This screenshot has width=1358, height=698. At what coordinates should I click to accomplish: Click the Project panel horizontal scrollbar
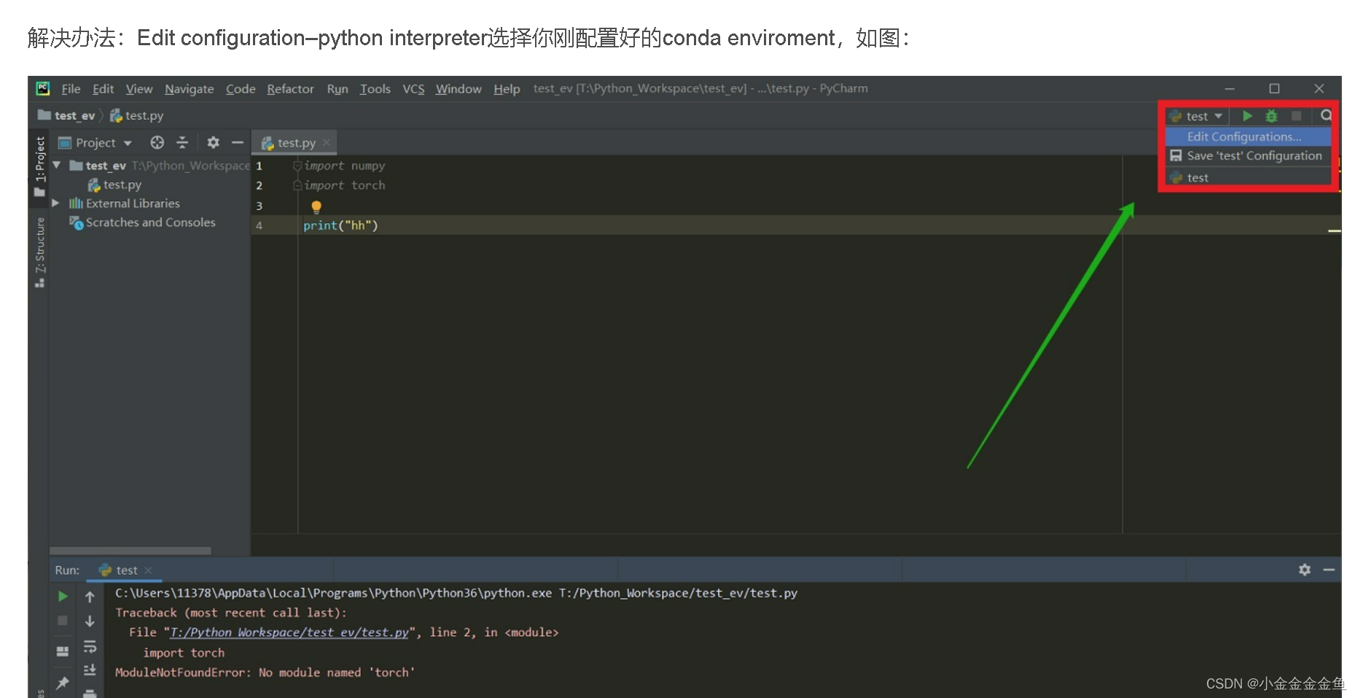click(130, 551)
